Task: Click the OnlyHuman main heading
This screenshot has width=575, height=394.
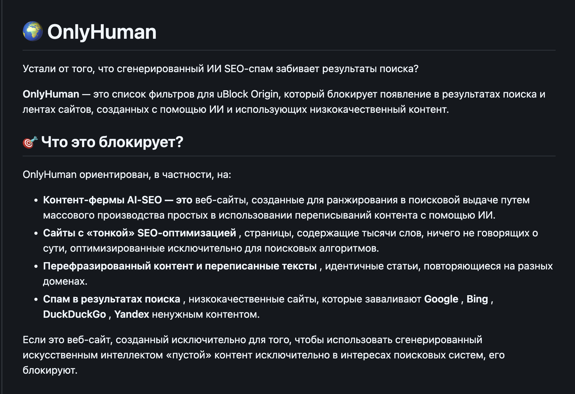Action: (x=102, y=32)
